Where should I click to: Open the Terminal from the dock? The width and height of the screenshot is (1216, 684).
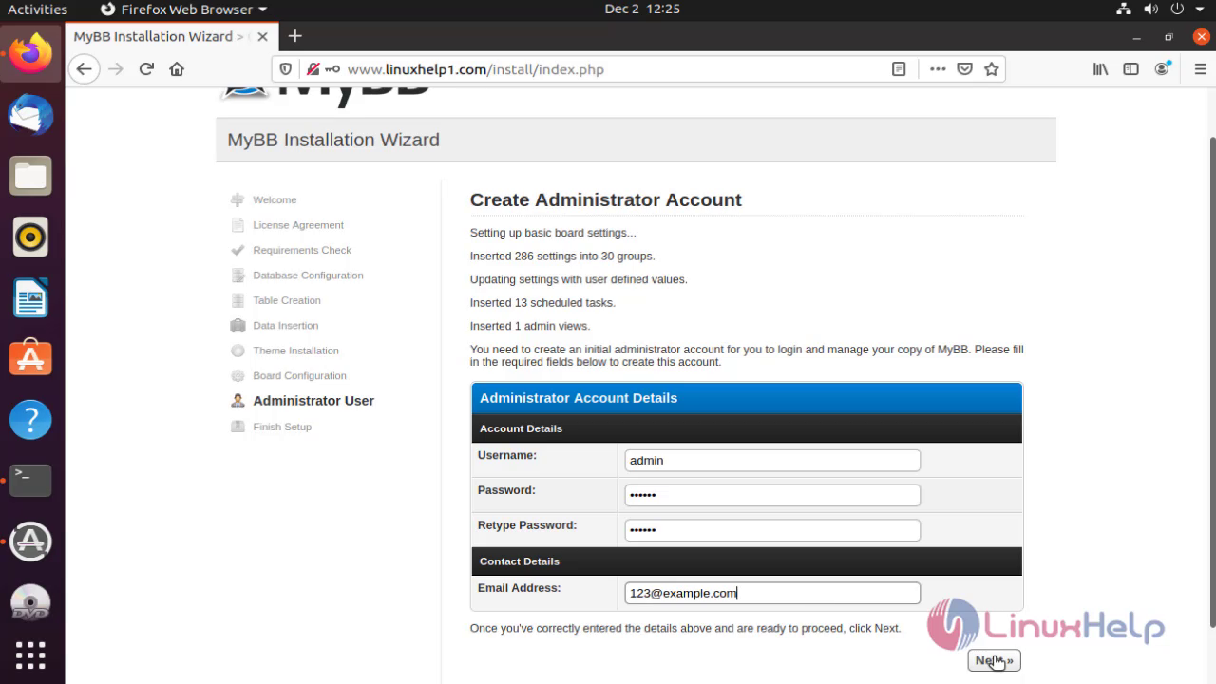tap(31, 480)
